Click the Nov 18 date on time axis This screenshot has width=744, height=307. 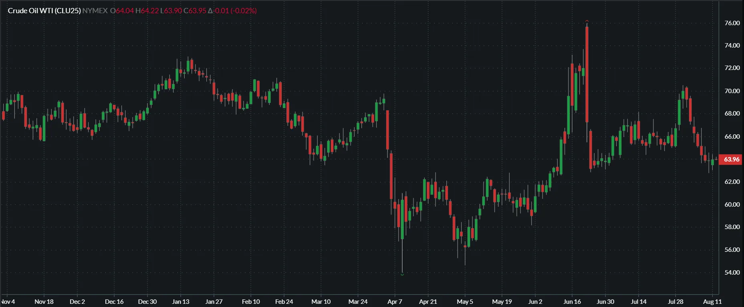(44, 302)
